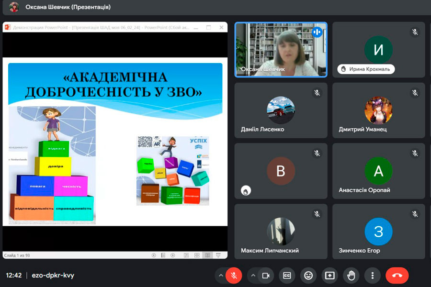Click muted mic icon on Максим Липчанский tile
The width and height of the screenshot is (431, 287).
click(317, 214)
